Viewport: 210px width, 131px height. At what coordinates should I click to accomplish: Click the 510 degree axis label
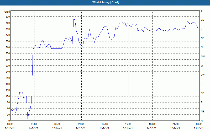(8, 17)
